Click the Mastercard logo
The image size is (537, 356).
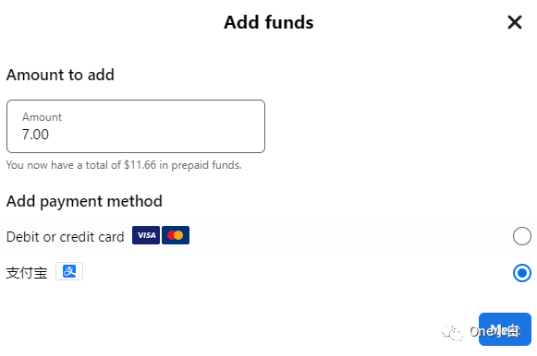[176, 235]
